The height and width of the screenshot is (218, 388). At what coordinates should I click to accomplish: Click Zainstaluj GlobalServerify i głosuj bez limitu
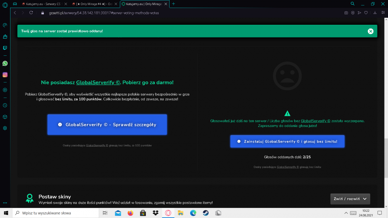click(287, 141)
